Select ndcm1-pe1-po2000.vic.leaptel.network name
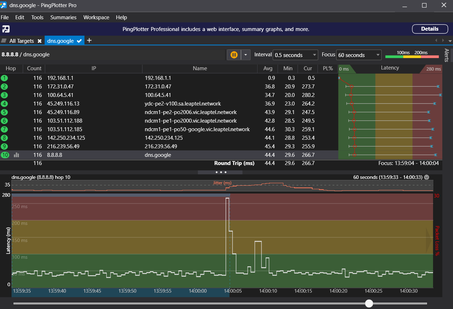The width and height of the screenshot is (453, 309). point(191,121)
